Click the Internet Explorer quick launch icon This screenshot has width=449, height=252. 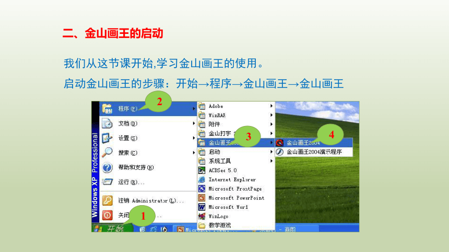(153, 229)
